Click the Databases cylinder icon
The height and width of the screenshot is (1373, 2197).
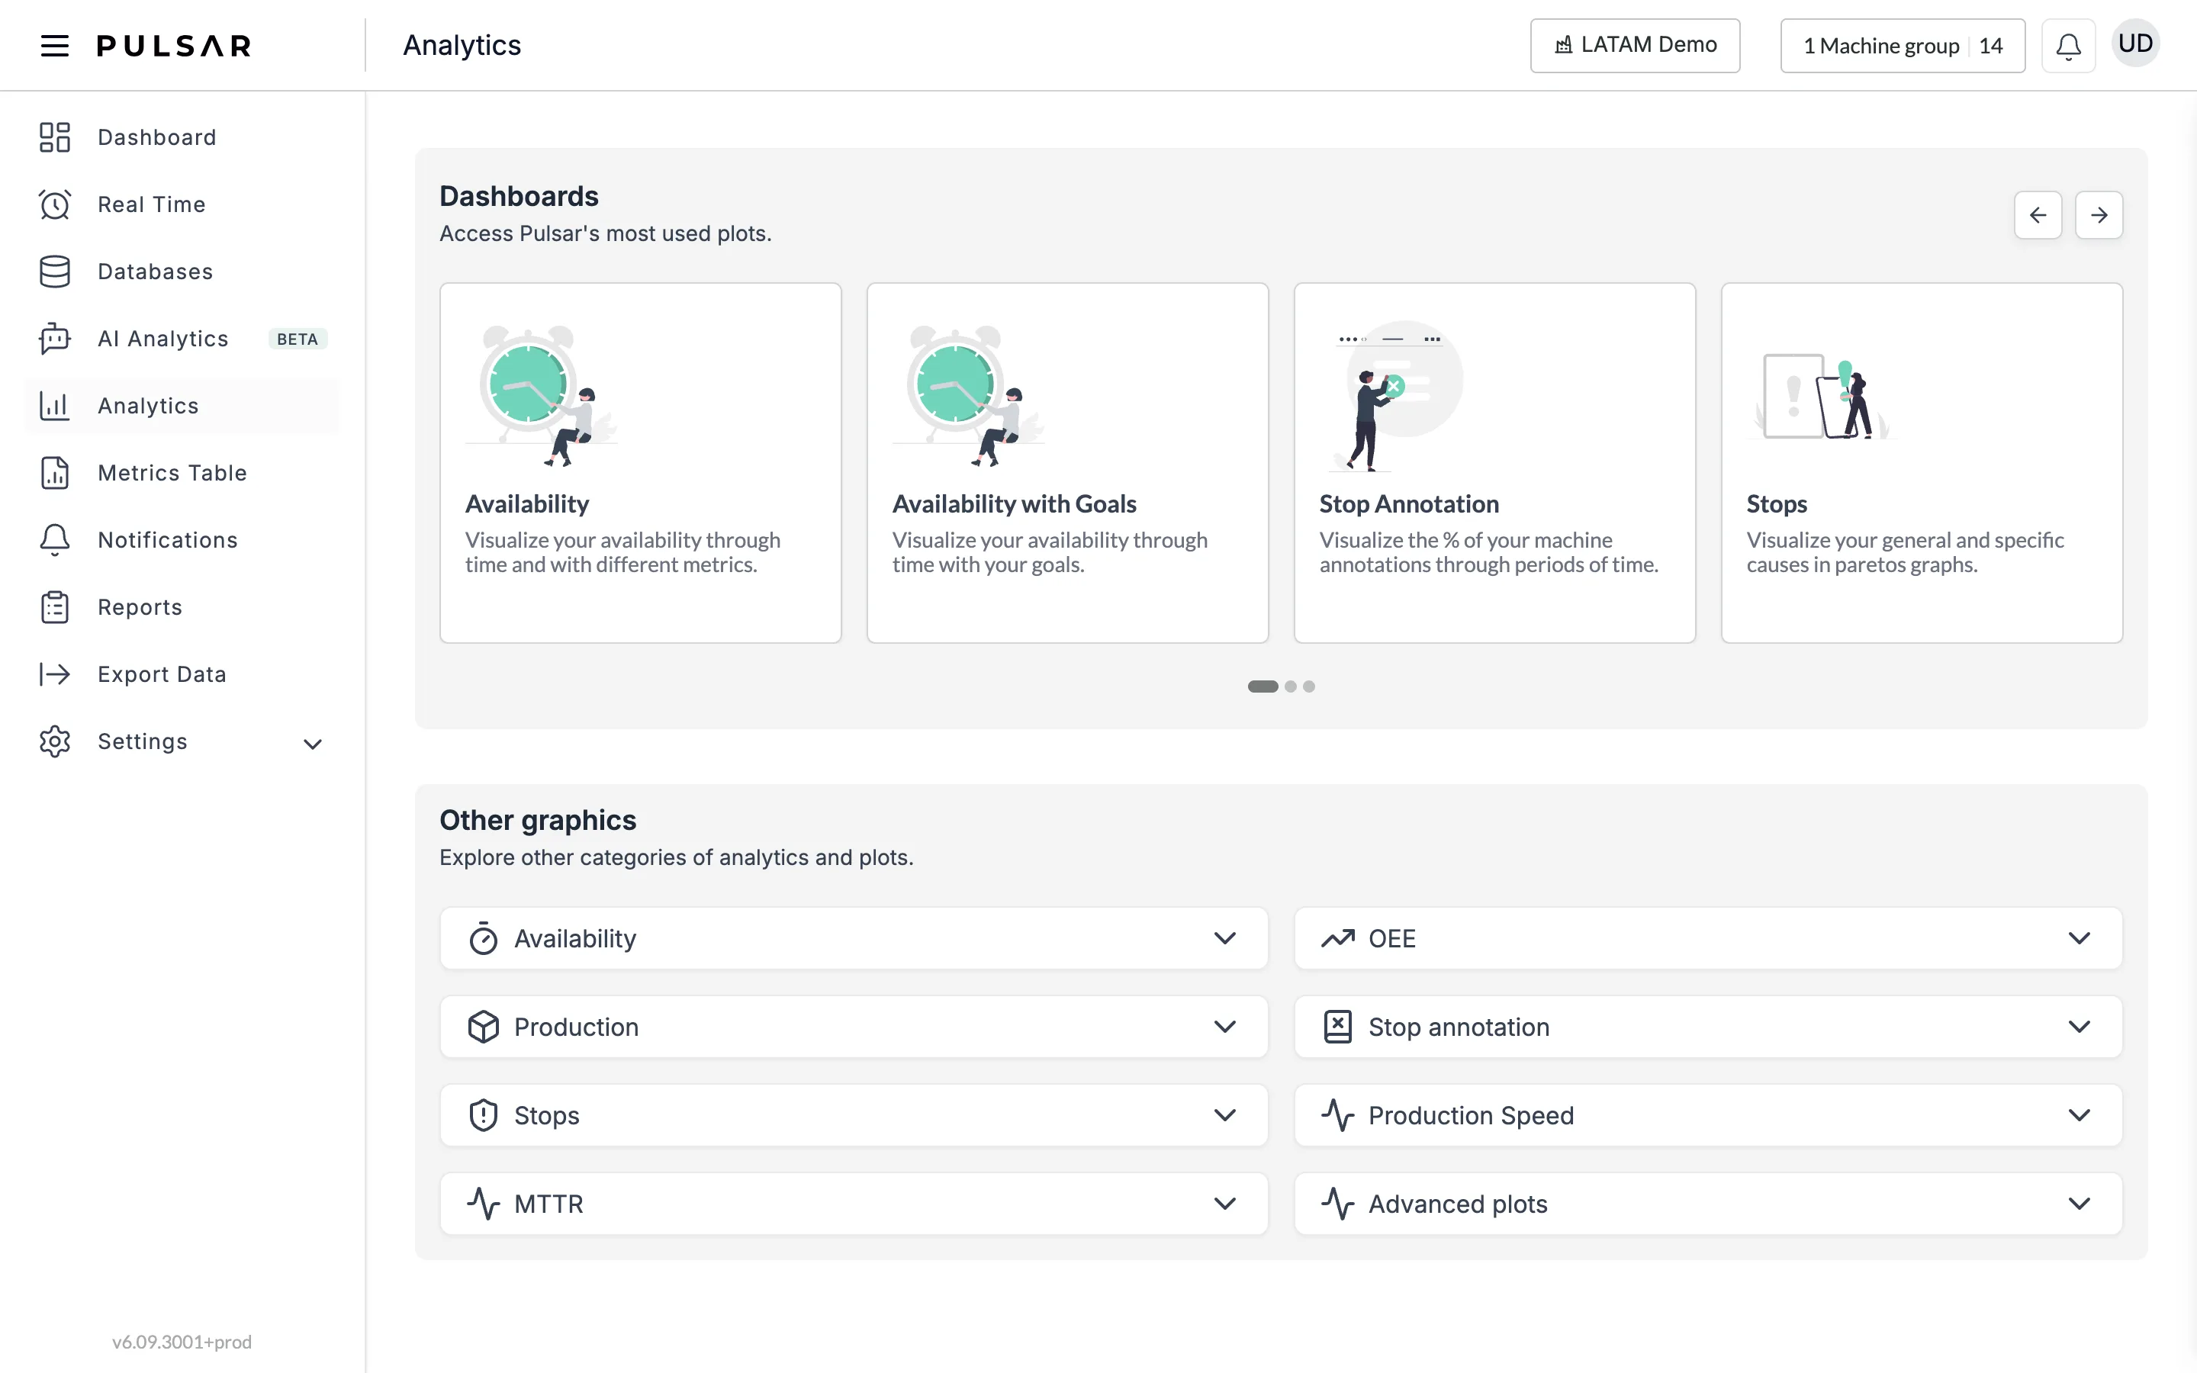click(54, 272)
